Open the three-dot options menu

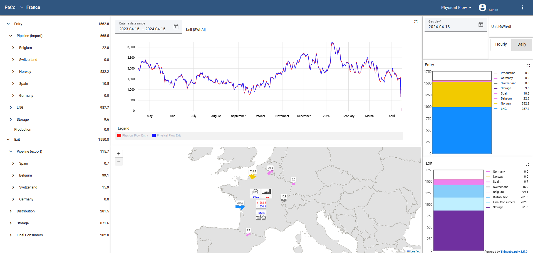[x=522, y=8]
